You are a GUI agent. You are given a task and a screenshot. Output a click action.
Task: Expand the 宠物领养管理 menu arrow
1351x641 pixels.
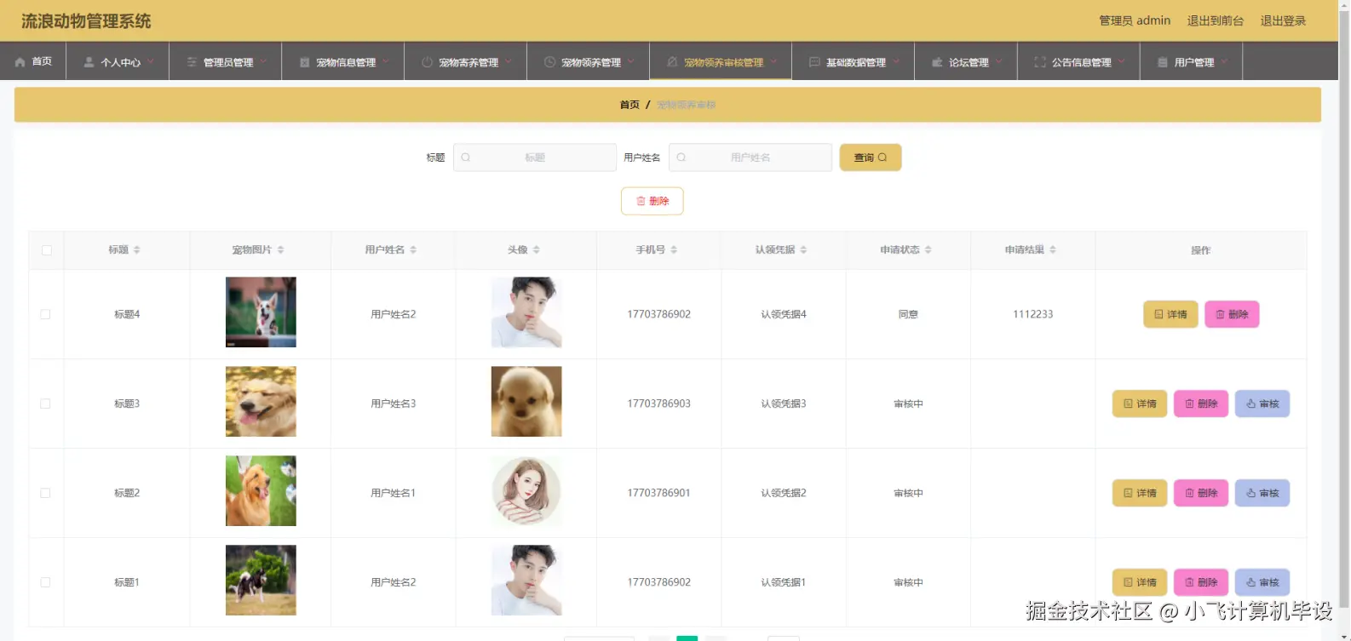click(631, 61)
